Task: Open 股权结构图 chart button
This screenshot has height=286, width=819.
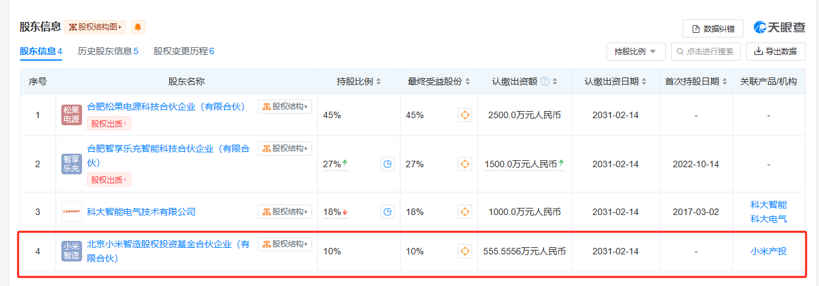Action: point(95,27)
